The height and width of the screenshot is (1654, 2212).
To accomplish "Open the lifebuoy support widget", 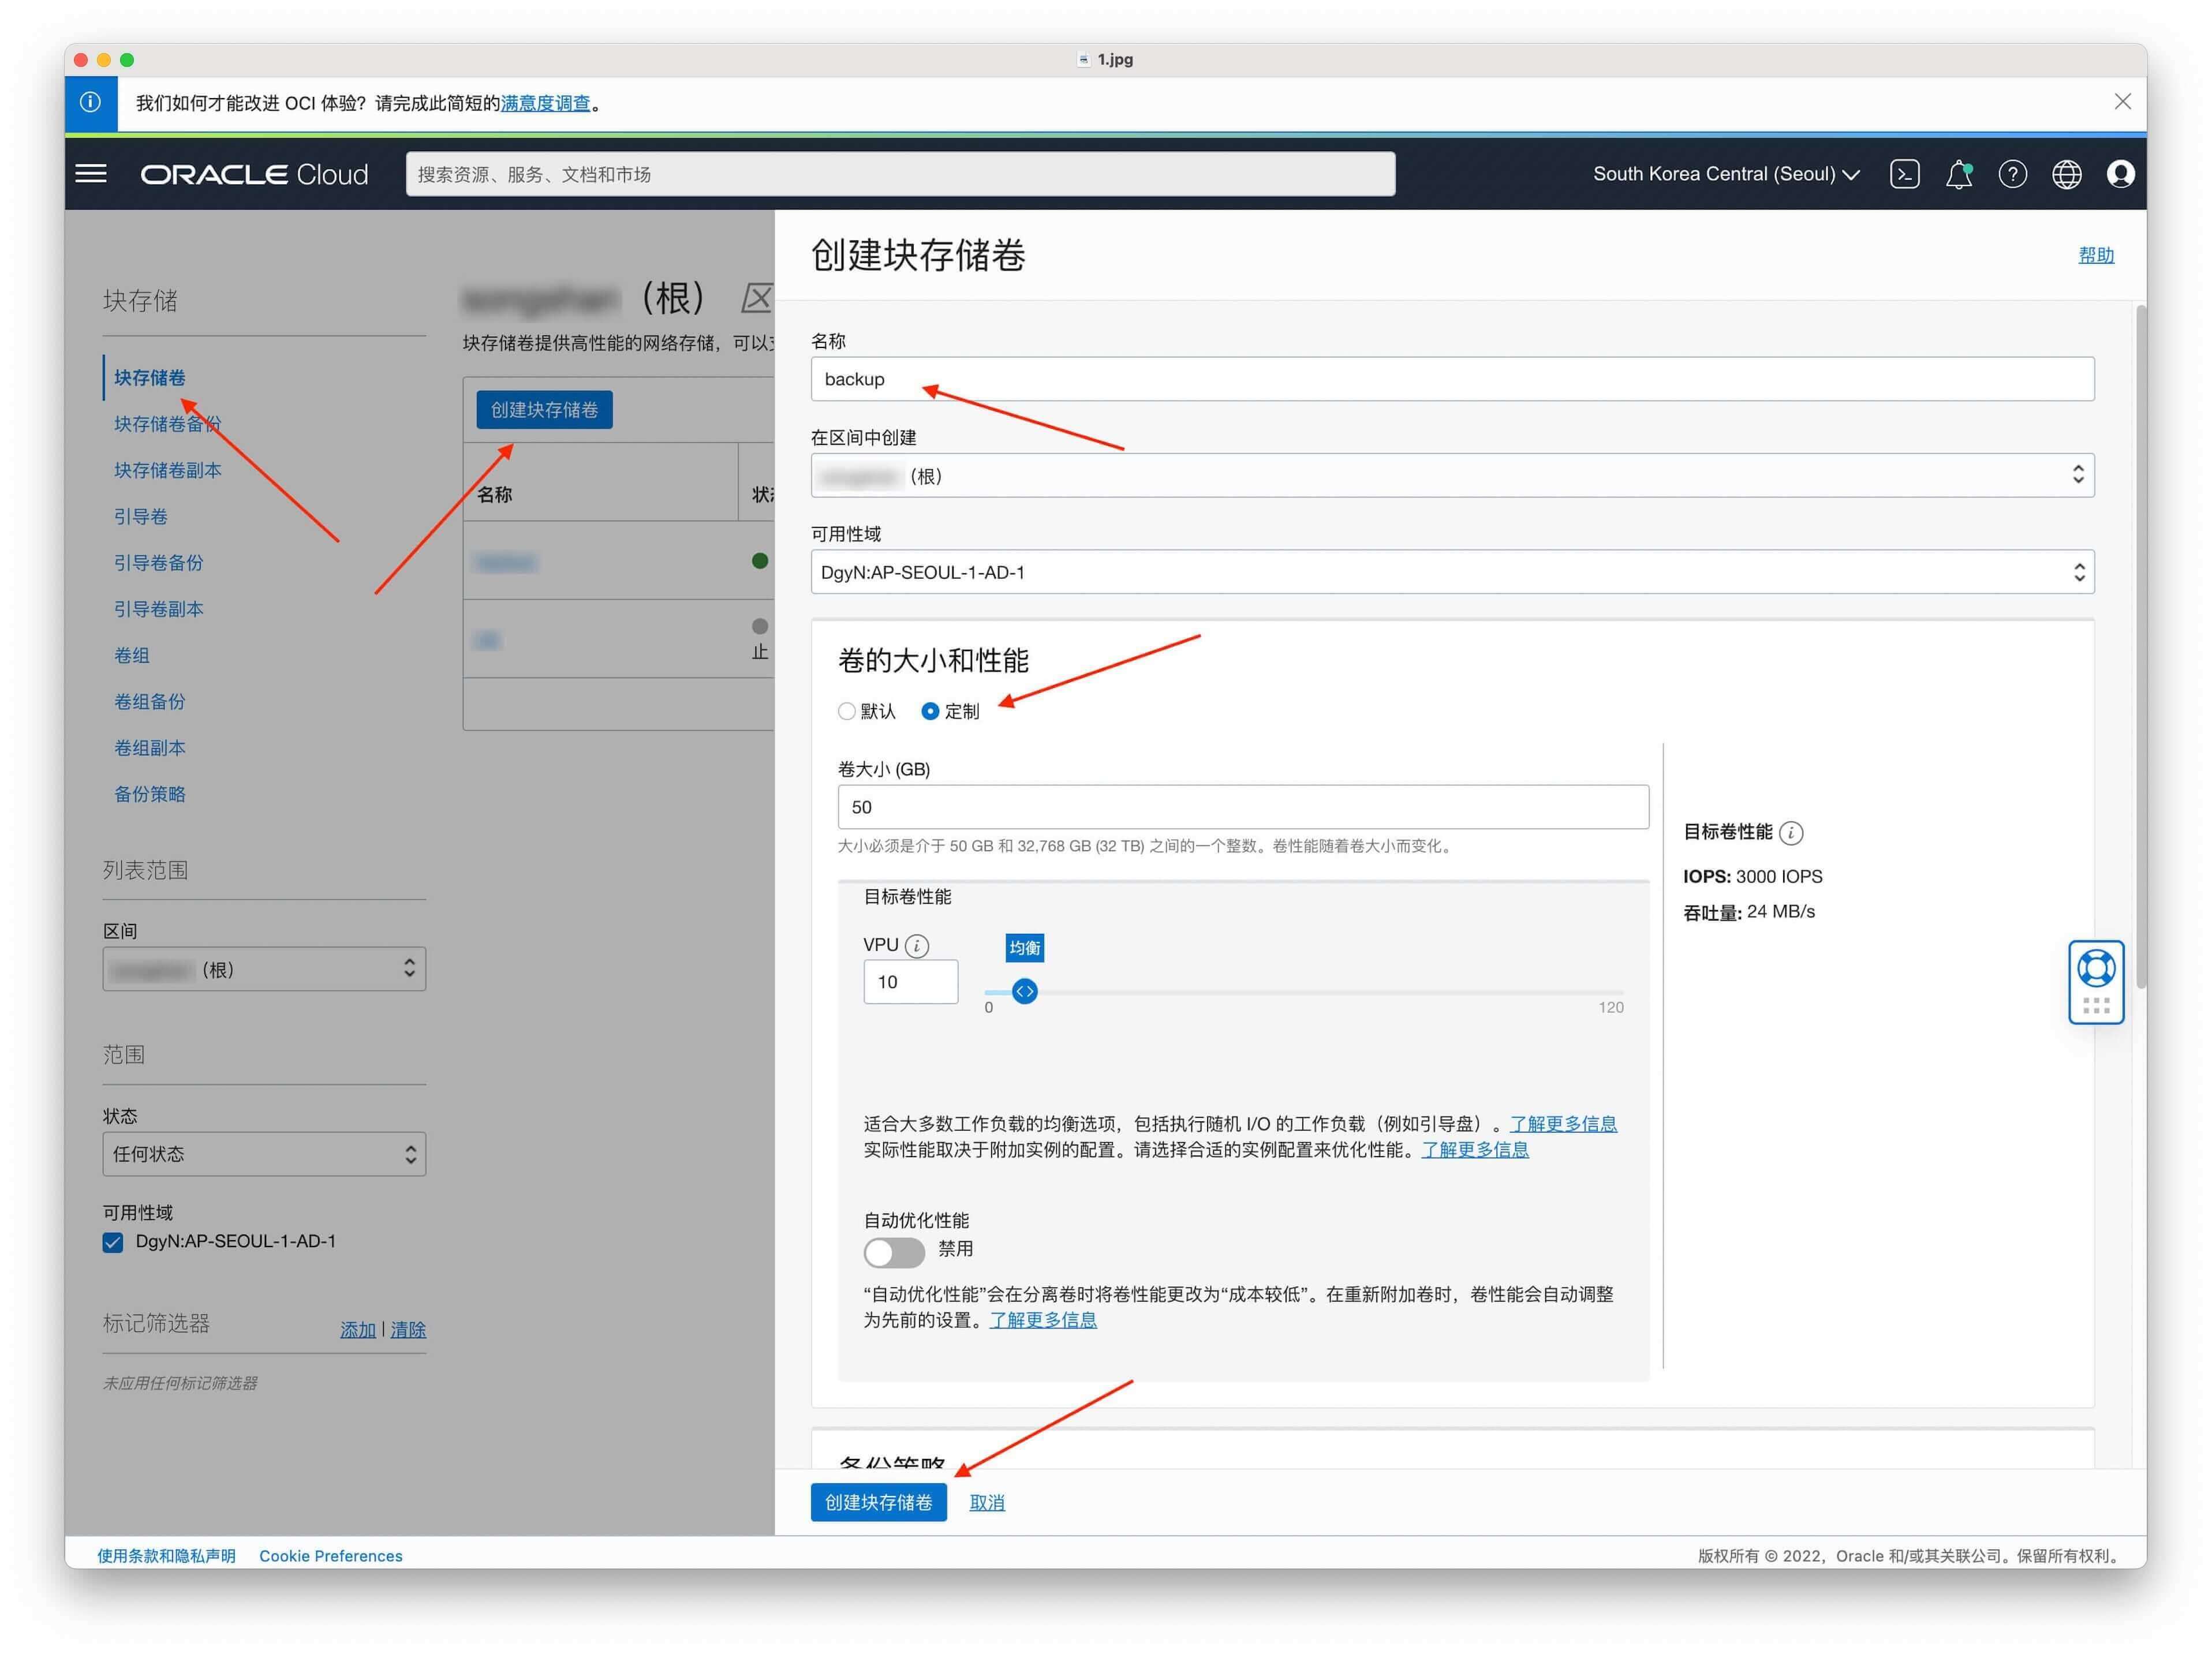I will pos(2095,967).
